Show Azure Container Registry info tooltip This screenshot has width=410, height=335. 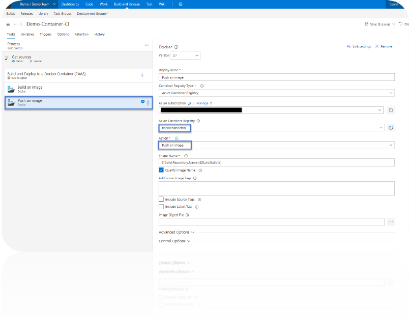pyautogui.click(x=198, y=121)
